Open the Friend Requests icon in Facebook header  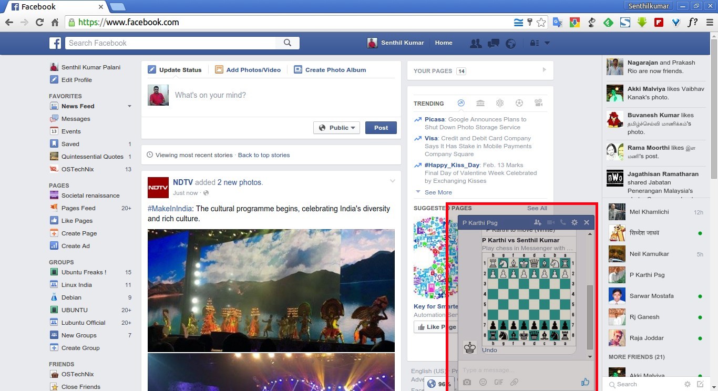[x=476, y=43]
